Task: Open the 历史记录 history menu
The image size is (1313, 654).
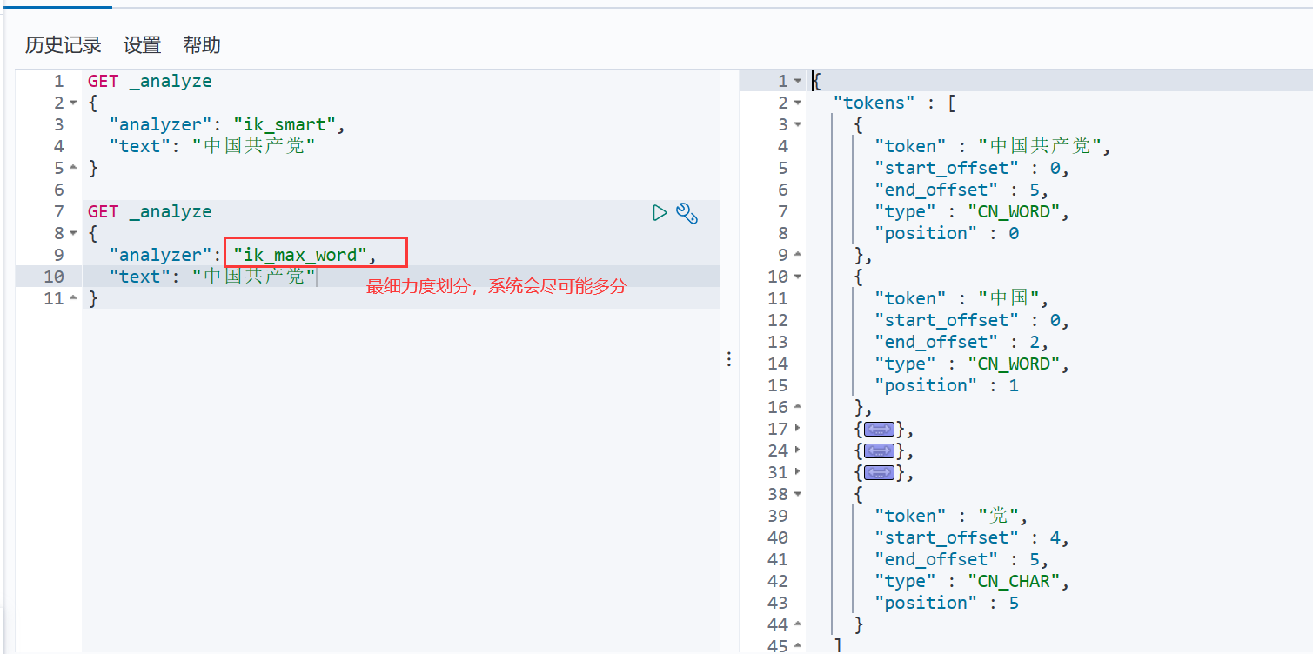Action: [63, 45]
